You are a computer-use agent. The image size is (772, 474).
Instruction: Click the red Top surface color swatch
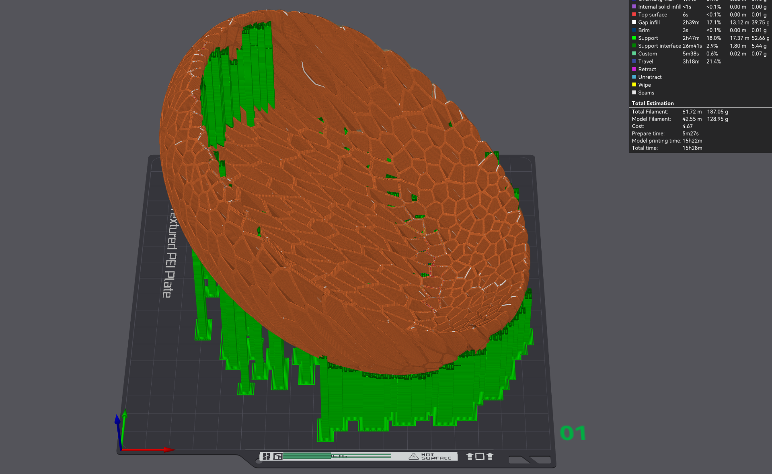pos(634,14)
